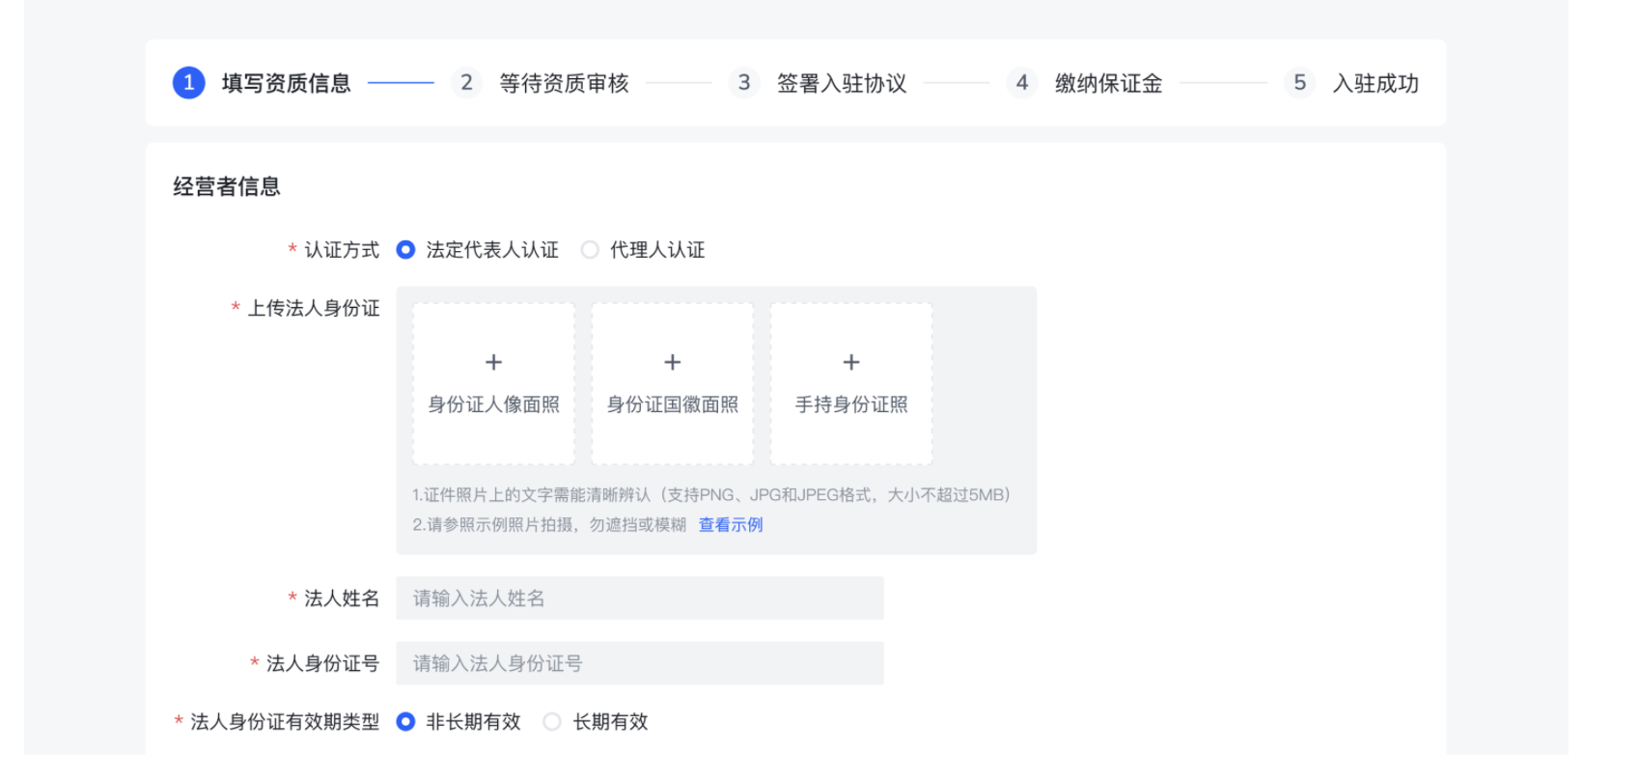Viewport: 1639px width, 780px height.
Task: Focus the 法人姓名 input field
Action: [x=639, y=599]
